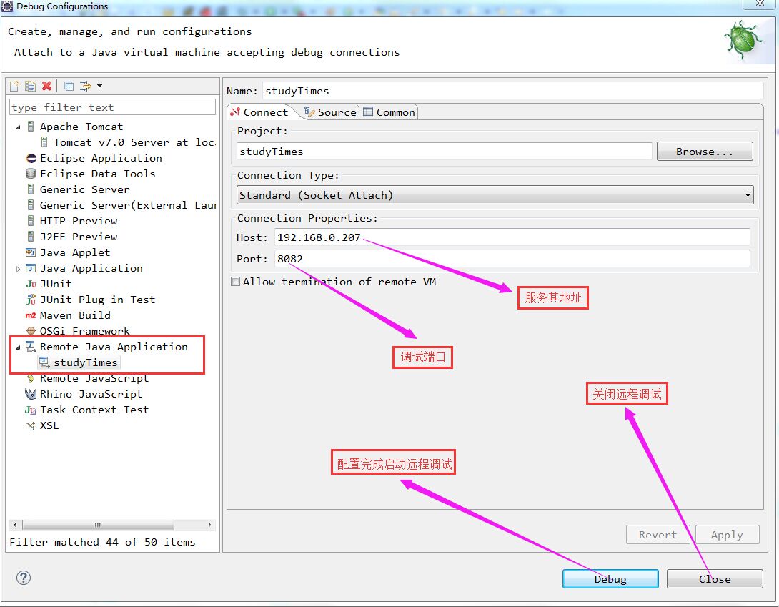This screenshot has height=607, width=779.
Task: Switch to the Source tab
Action: (x=330, y=112)
